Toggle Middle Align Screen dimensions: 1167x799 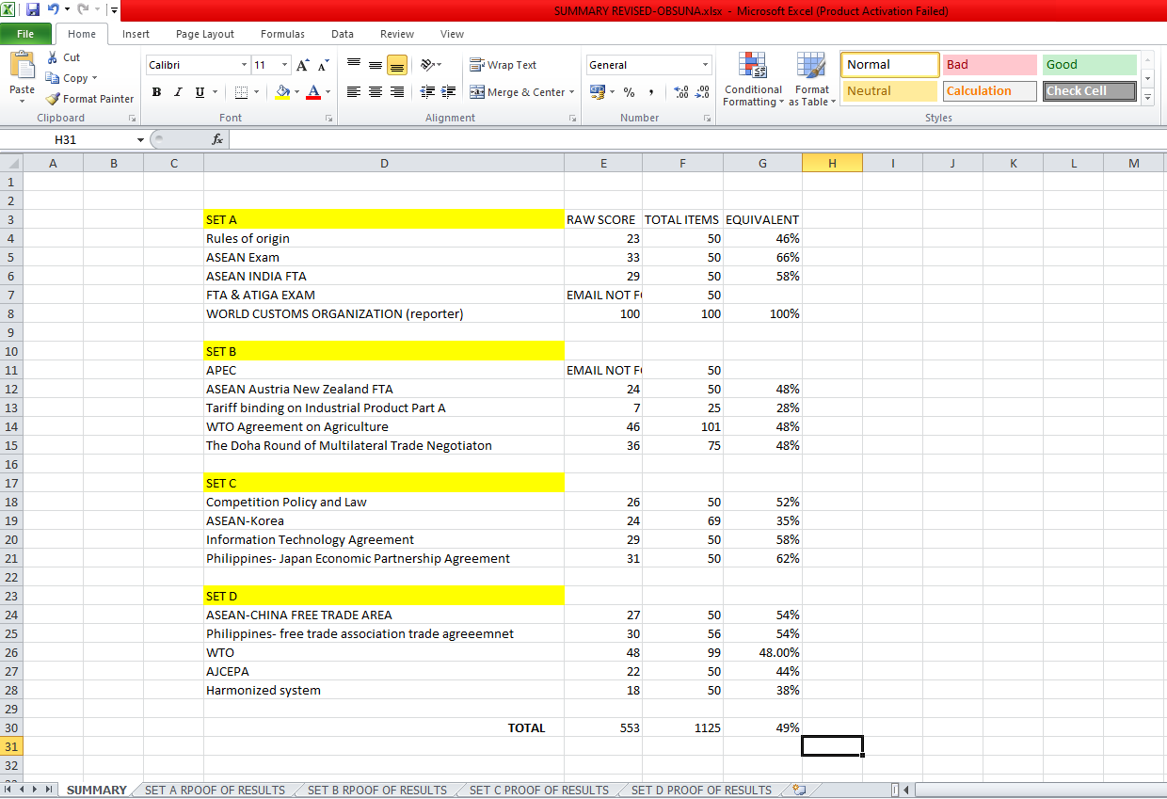click(376, 65)
